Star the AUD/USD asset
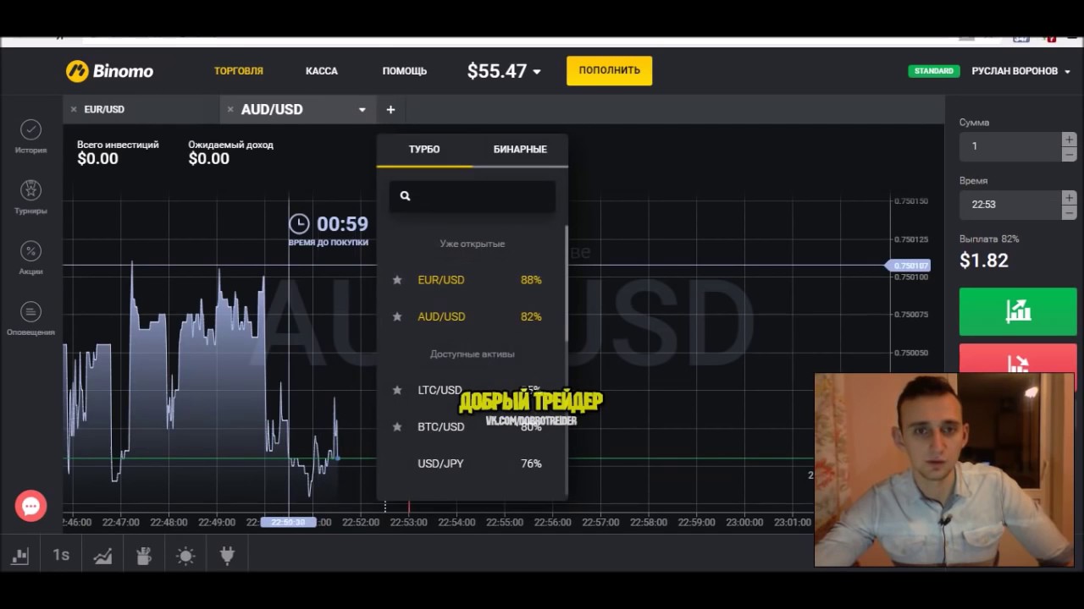 tap(397, 316)
